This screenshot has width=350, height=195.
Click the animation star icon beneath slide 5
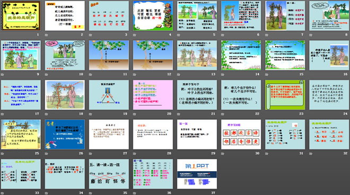(x=179, y=35)
